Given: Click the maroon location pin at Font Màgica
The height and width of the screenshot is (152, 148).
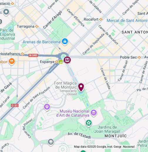Looking at the screenshot, I should 81,87.
